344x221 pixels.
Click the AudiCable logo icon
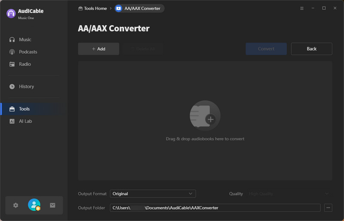pyautogui.click(x=11, y=14)
